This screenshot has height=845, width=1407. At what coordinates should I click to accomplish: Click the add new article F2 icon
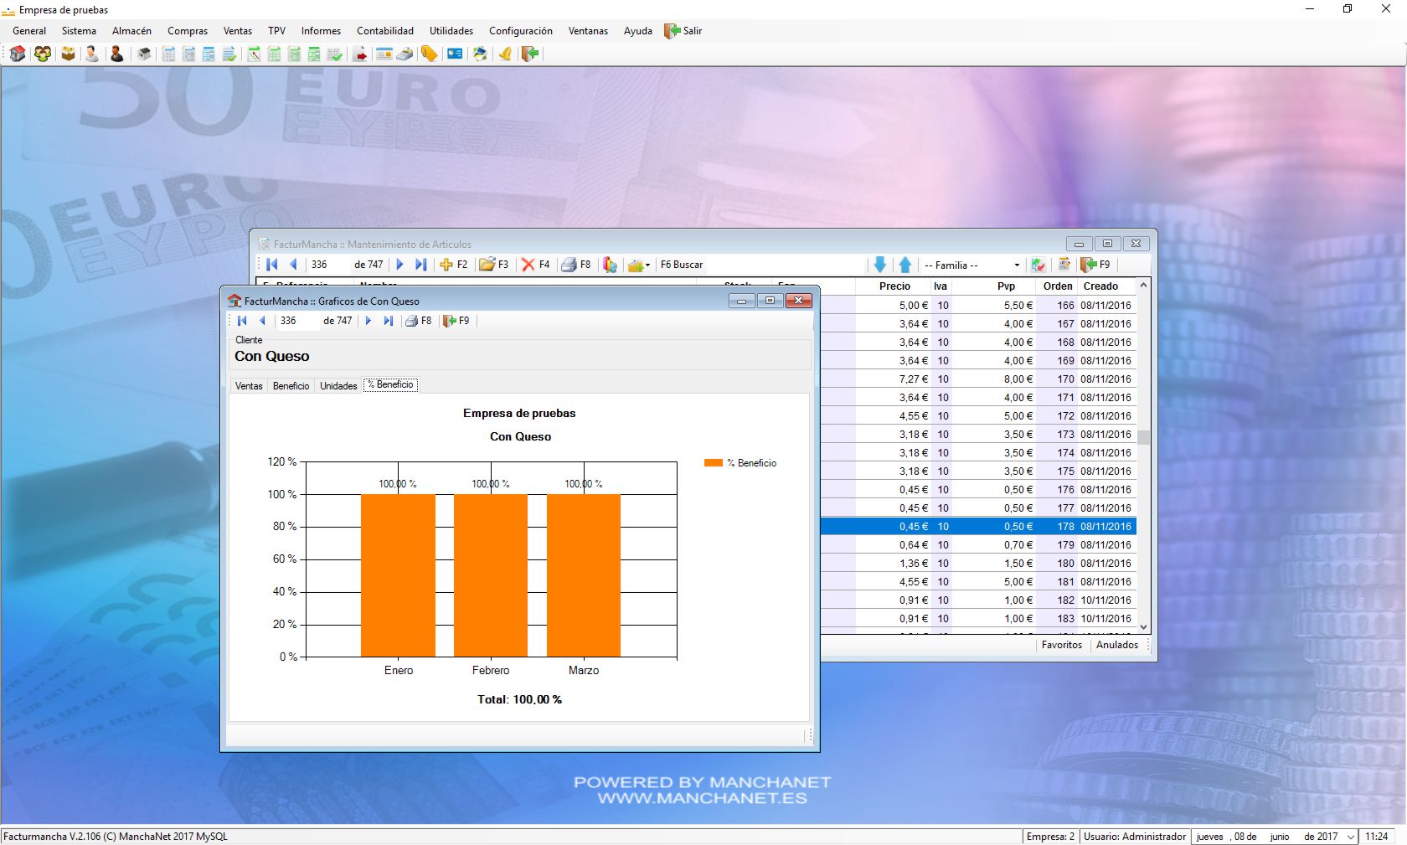pos(446,265)
